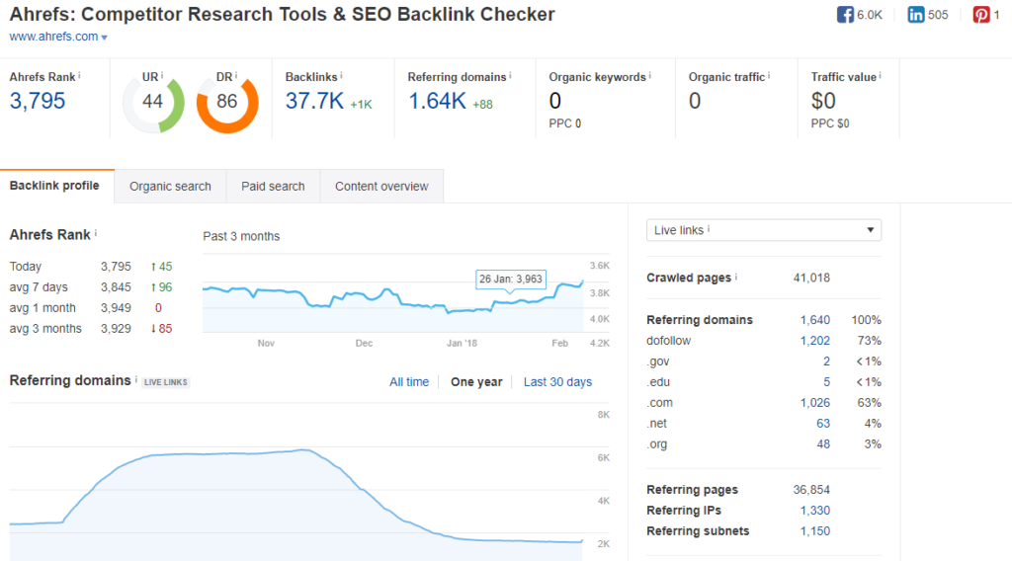Viewport: 1012px width, 561px height.
Task: Click the green UR 44 gauge
Action: pos(153,103)
